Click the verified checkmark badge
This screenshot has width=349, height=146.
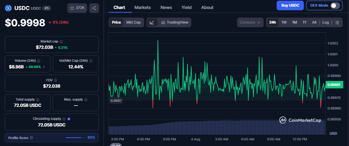[69, 119]
